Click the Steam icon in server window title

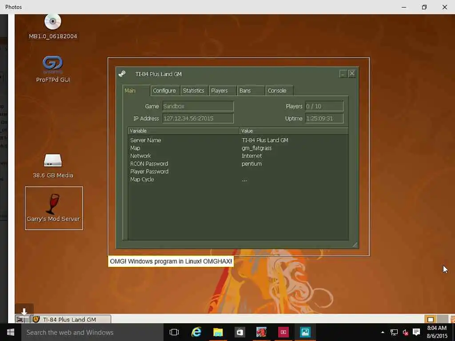(122, 74)
